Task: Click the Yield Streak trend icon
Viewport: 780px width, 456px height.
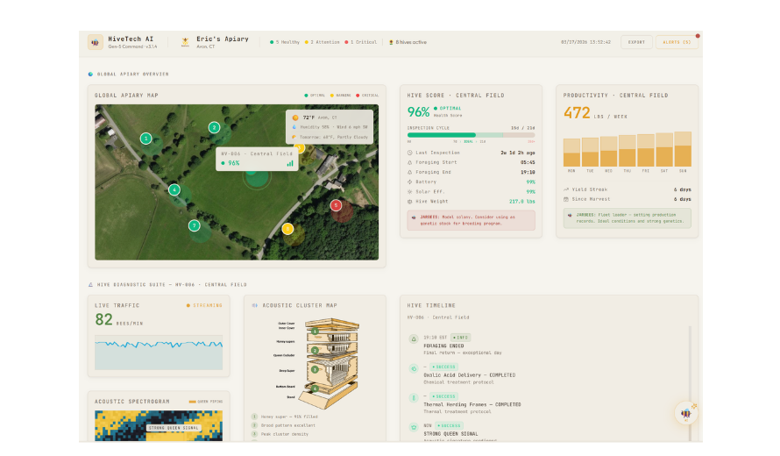Action: pyautogui.click(x=566, y=189)
